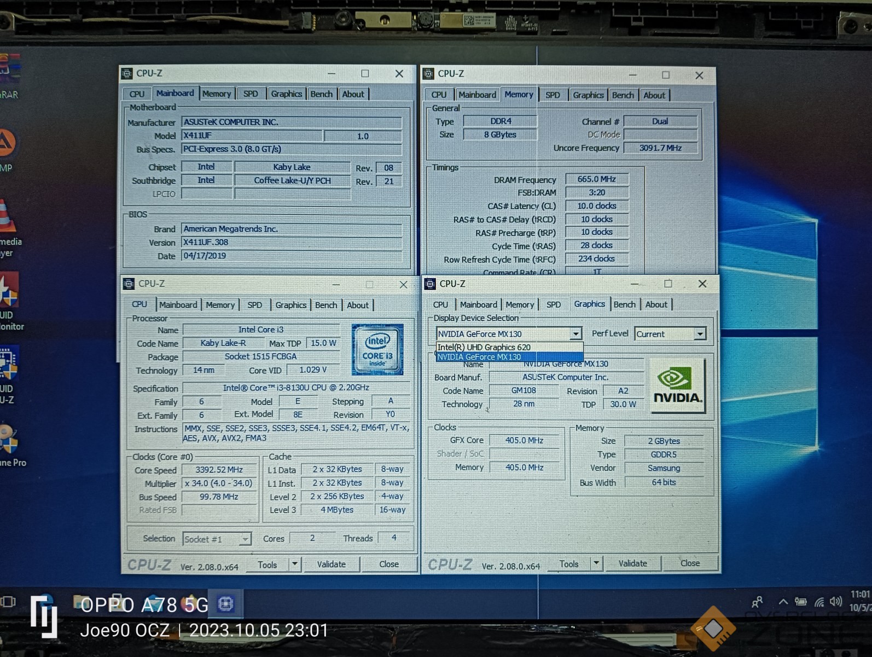Click the Multiplier value 'x 34.0 (4.0 - 34.0)'

219,483
